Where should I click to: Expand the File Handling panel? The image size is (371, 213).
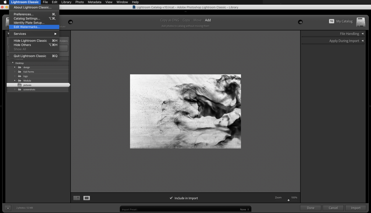coord(362,34)
